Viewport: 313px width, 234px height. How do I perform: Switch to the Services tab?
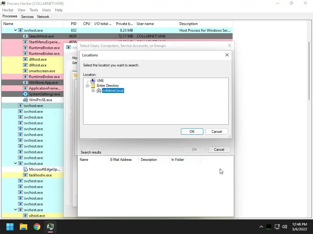[x=27, y=17]
